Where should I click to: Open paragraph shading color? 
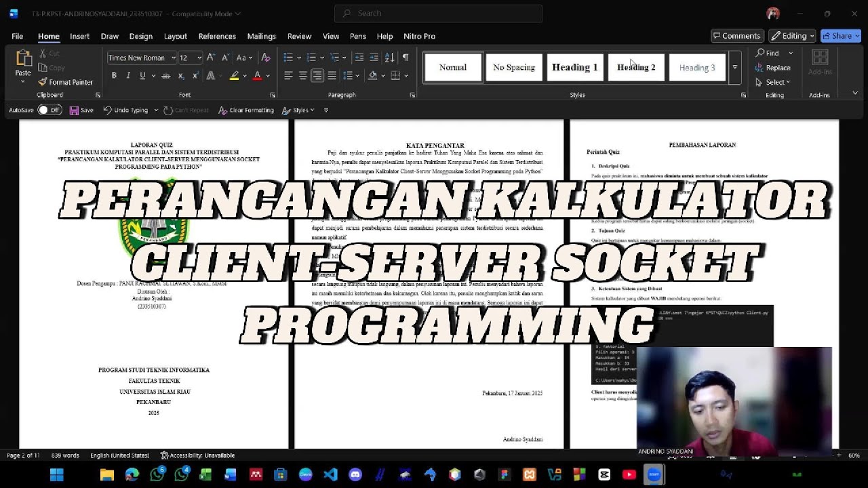[372, 76]
